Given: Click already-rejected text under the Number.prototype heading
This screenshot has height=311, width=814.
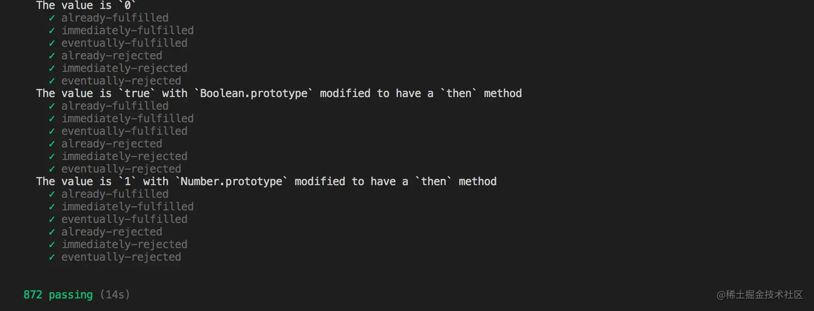Looking at the screenshot, I should click(x=111, y=232).
